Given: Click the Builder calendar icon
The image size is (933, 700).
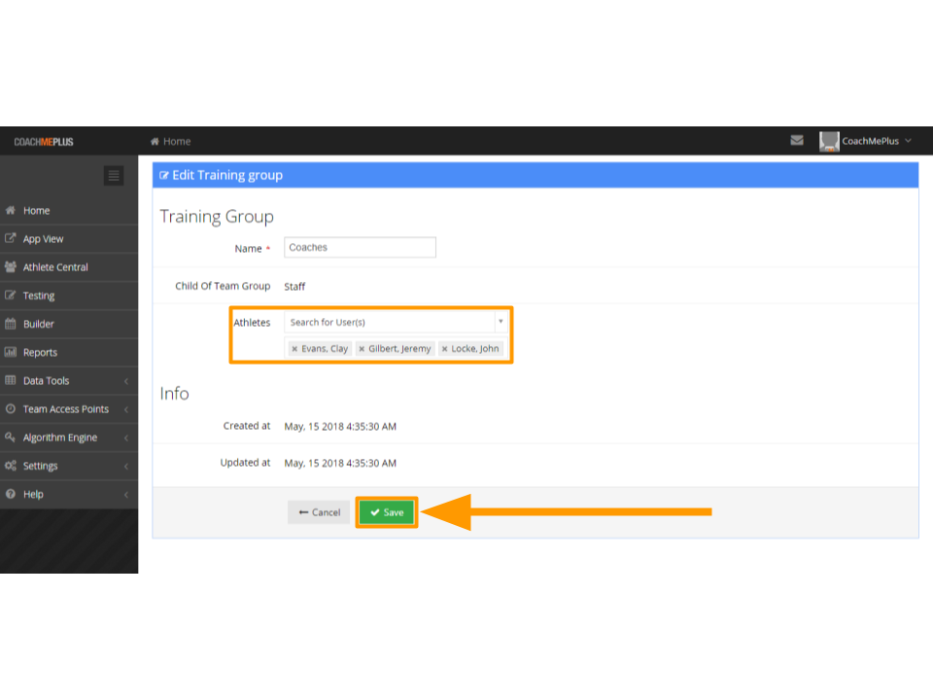Looking at the screenshot, I should [x=10, y=324].
